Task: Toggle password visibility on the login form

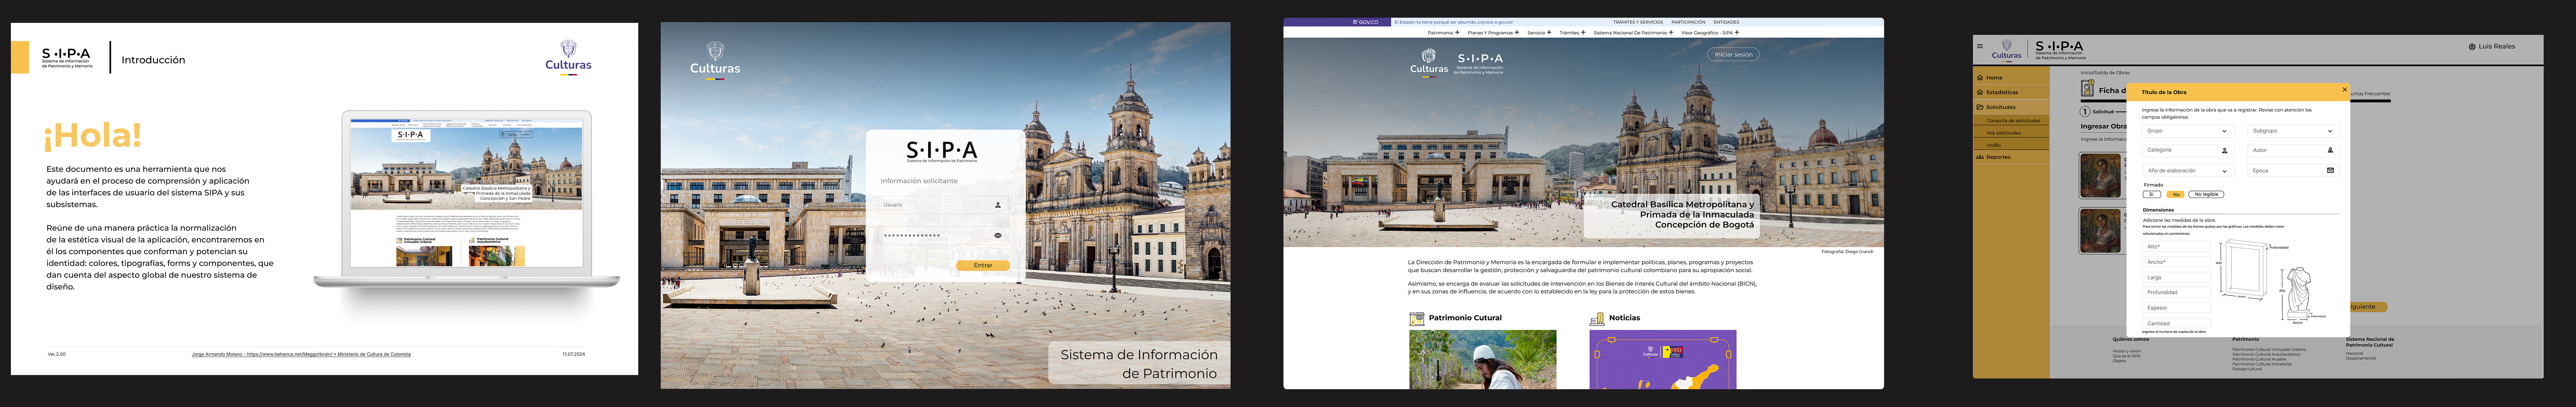Action: click(998, 236)
